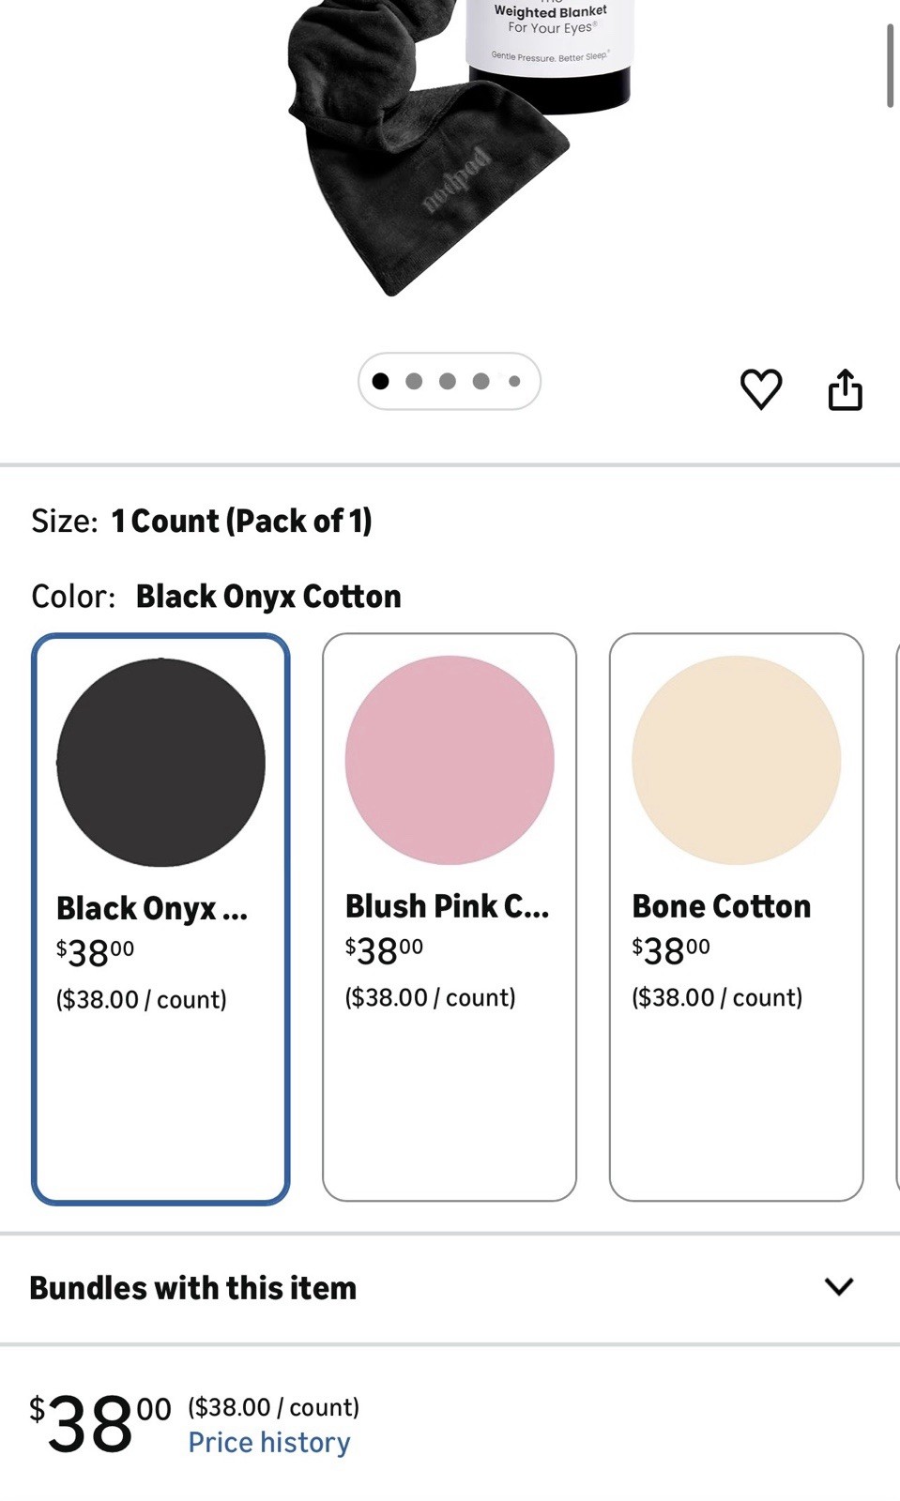Tap the 'Black Onyx ...' option label
900x1501 pixels.
pos(152,908)
